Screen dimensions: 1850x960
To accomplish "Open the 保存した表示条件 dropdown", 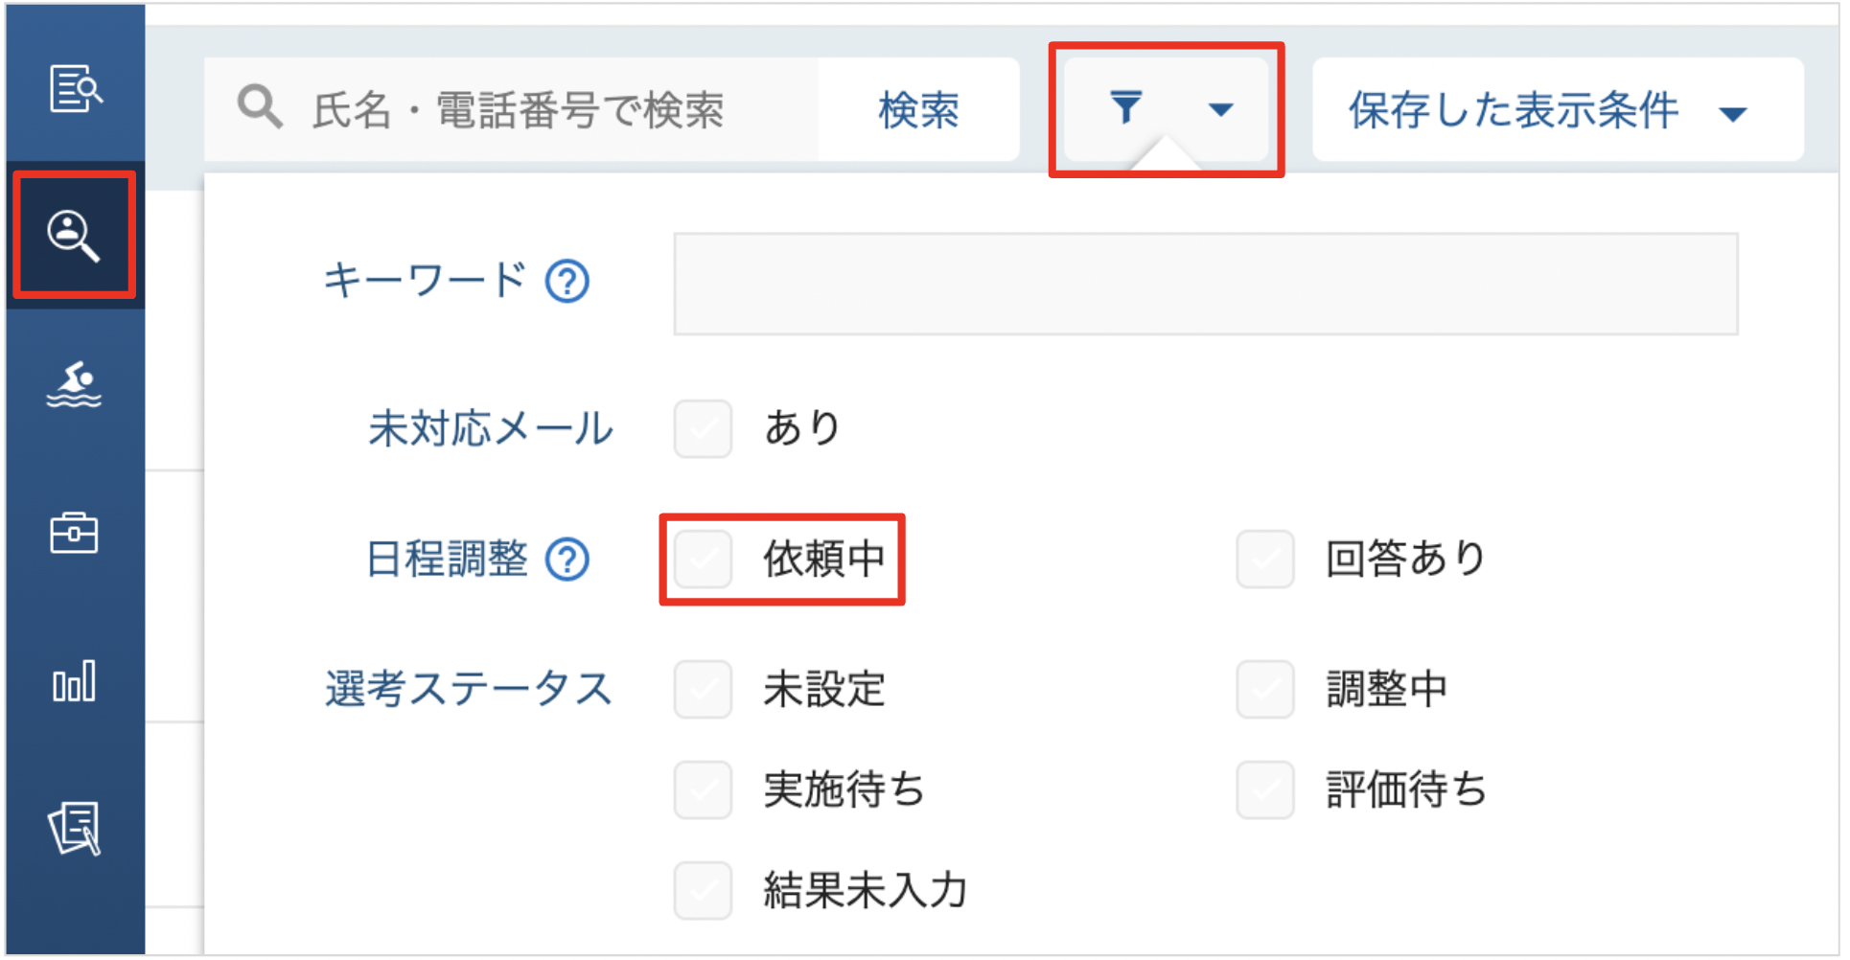I will (x=1558, y=109).
